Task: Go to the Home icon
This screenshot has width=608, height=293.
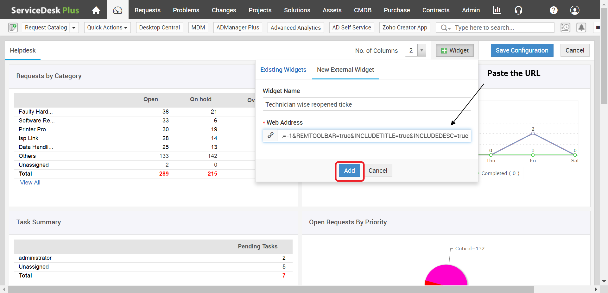Action: [x=96, y=10]
